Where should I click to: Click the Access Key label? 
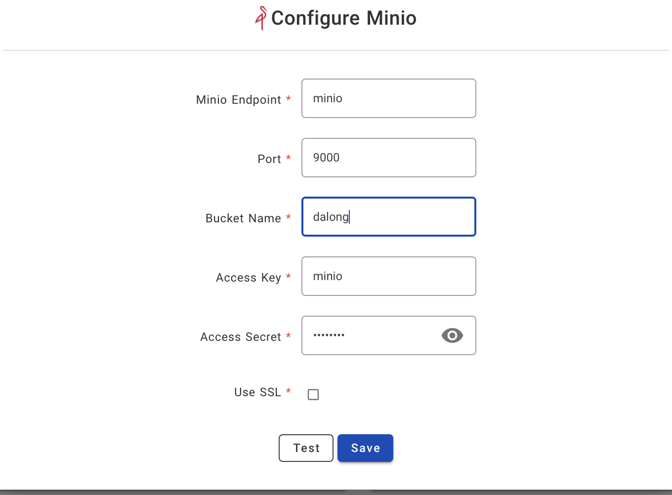click(249, 278)
